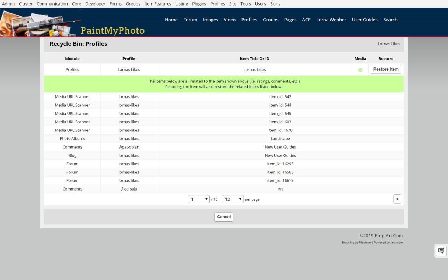Viewport: 448px width, 280px height.
Task: Click the PaintMyPhoto logo image
Action: 73,23
